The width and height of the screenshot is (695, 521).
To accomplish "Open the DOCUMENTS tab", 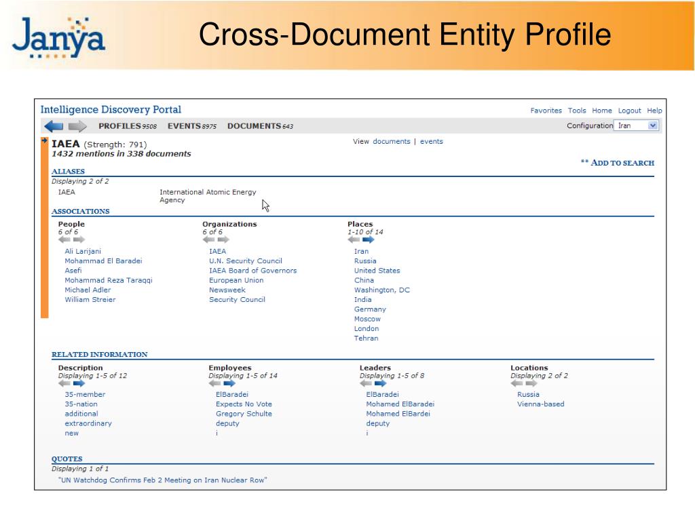I will 260,126.
